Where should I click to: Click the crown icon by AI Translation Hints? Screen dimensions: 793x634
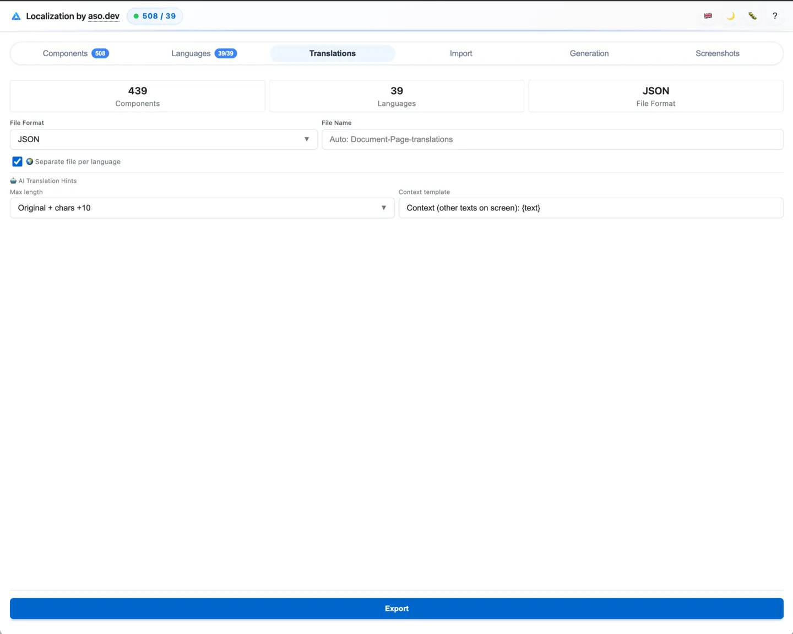click(x=13, y=180)
